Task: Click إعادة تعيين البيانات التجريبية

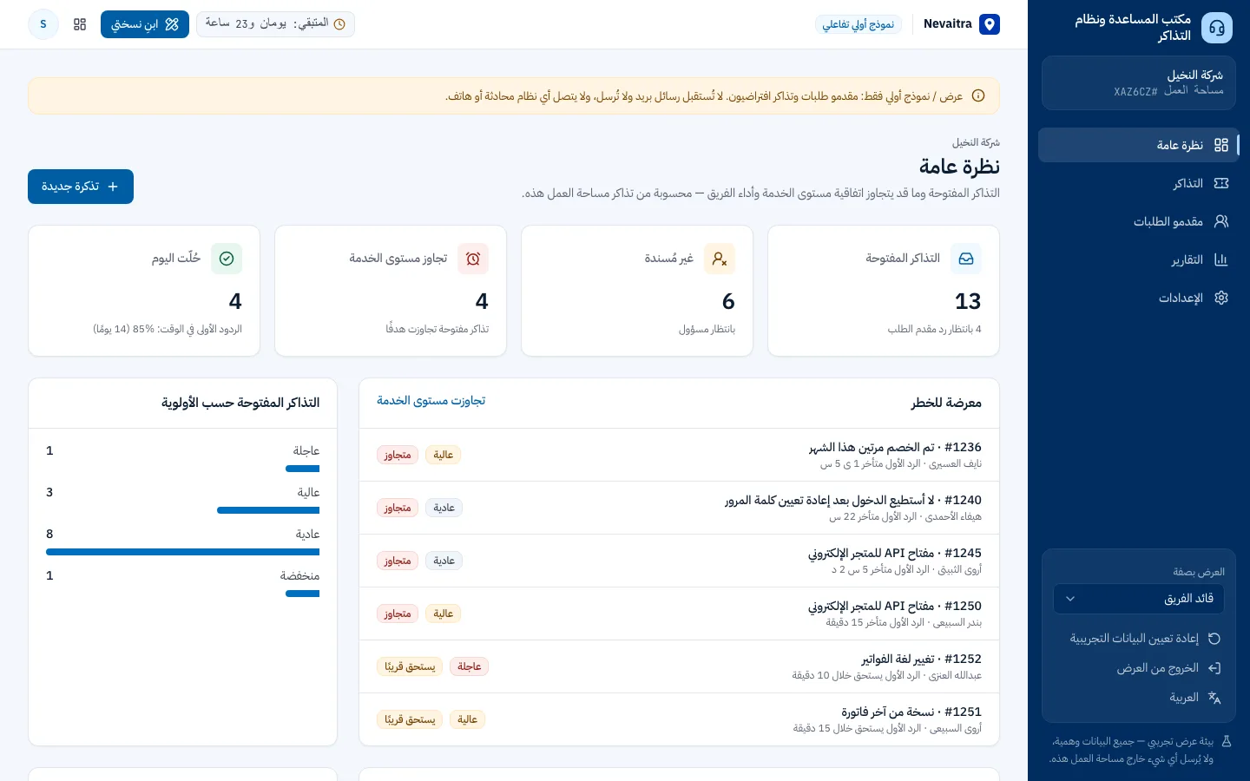Action: [1139, 639]
